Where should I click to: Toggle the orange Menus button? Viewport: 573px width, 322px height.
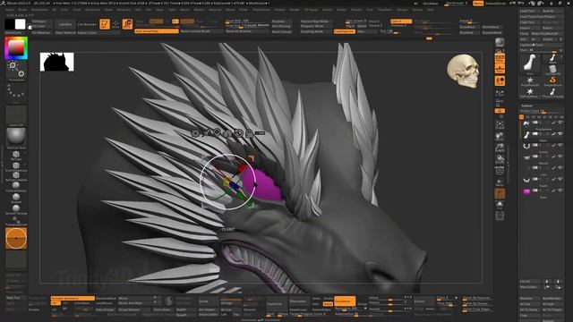click(478, 4)
